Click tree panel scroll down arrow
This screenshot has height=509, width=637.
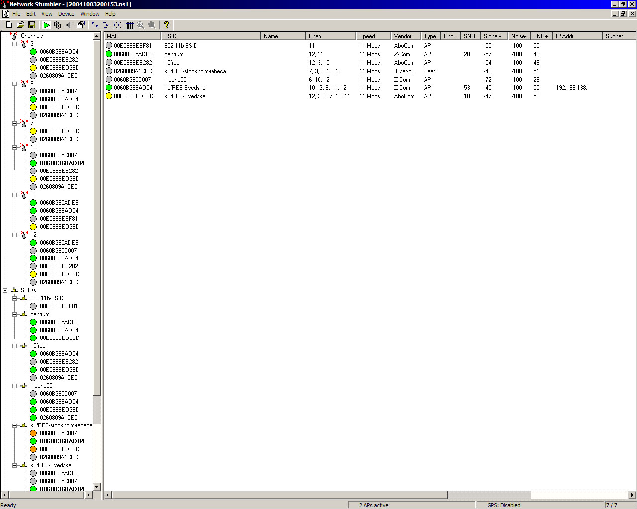coord(97,487)
